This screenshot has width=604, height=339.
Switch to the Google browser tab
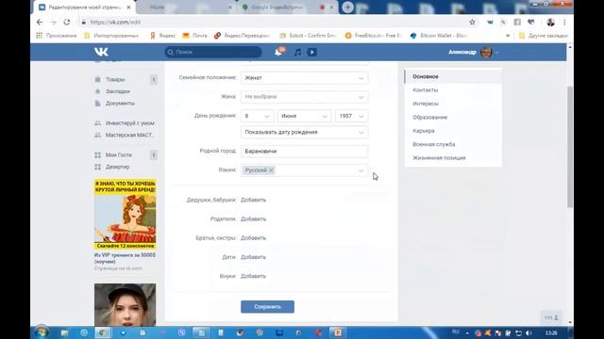click(287, 7)
